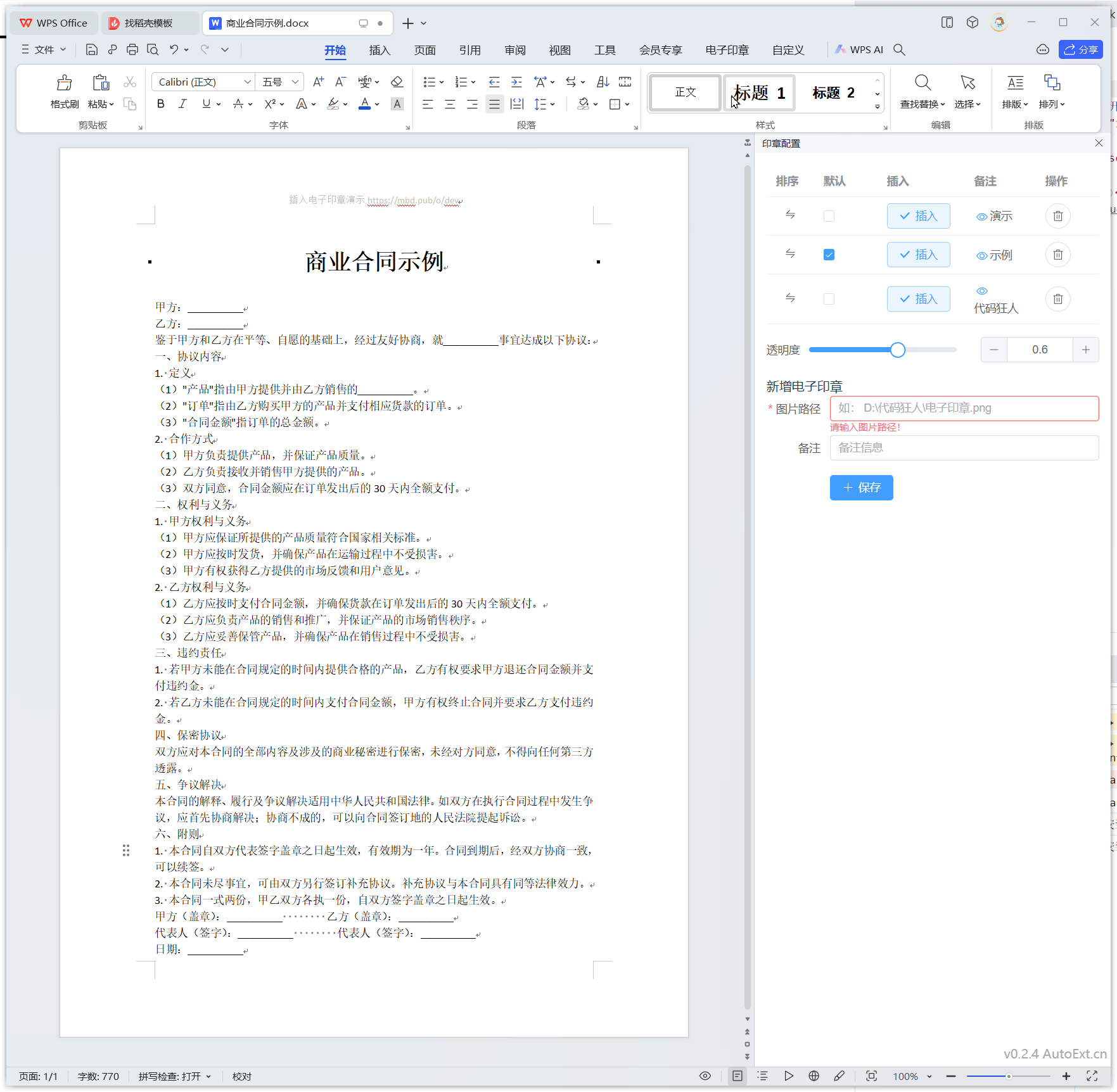Toggle bold formatting in font group
The image size is (1117, 1092).
point(160,104)
